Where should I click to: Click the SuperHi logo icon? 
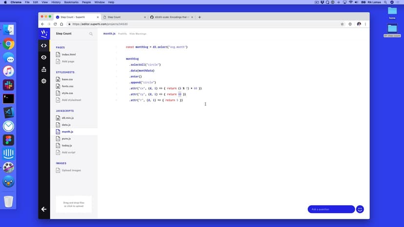tap(44, 34)
